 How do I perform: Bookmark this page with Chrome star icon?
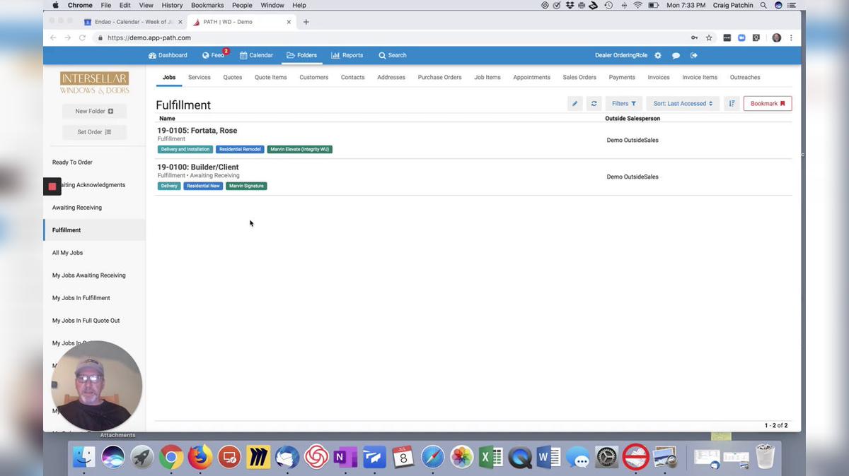coord(709,38)
